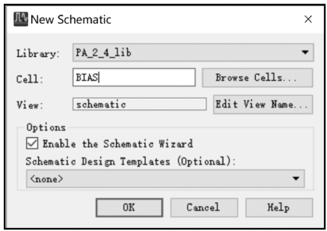The image size is (327, 231).
Task: Close the New Schematic dialog
Action: pyautogui.click(x=308, y=19)
